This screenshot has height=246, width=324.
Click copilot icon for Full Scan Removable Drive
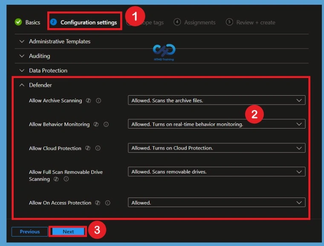coord(56,179)
